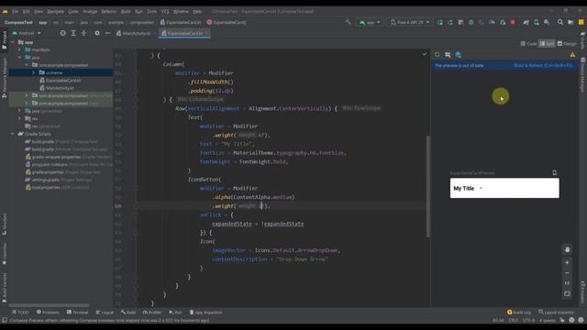This screenshot has height=330, width=587.
Task: Open the Logcat tool window
Action: tap(105, 313)
